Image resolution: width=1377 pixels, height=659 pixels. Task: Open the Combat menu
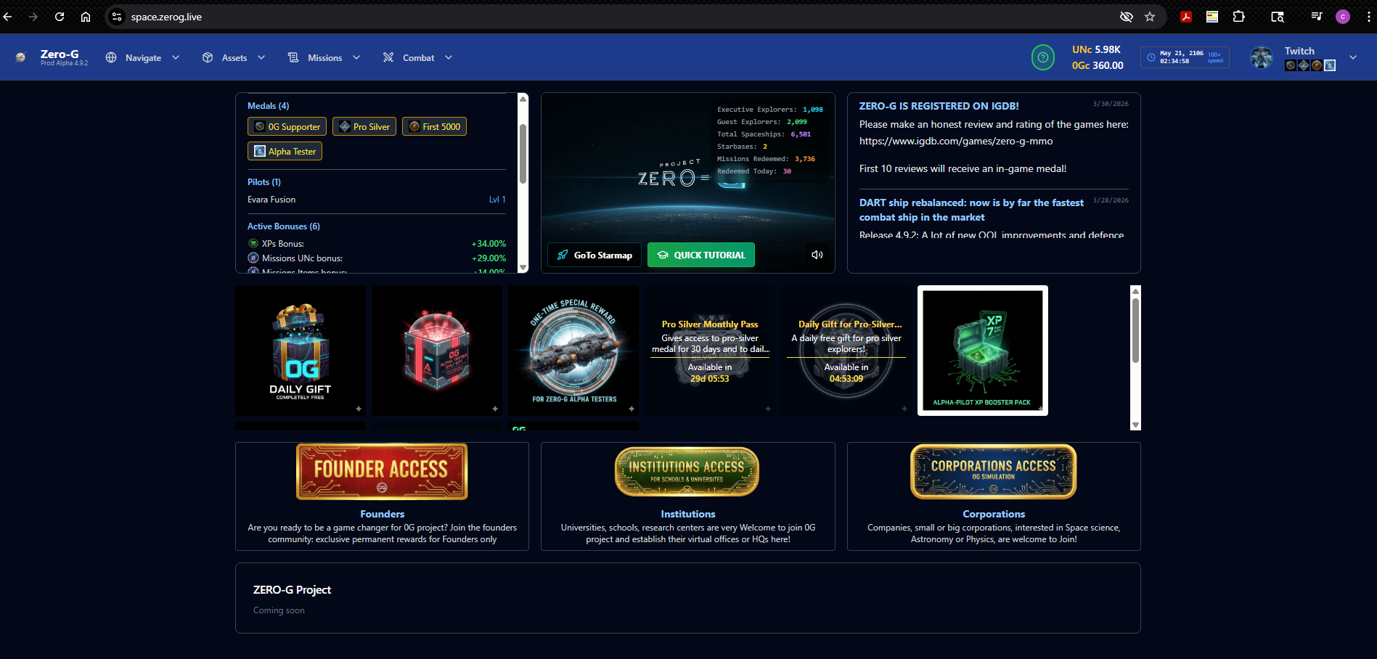(418, 57)
